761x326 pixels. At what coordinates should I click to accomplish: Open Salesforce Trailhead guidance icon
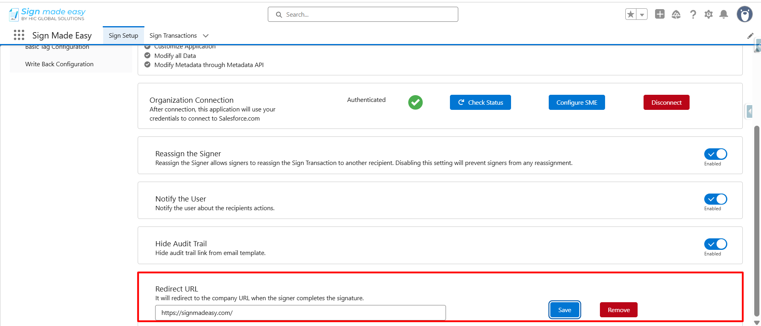tap(676, 14)
